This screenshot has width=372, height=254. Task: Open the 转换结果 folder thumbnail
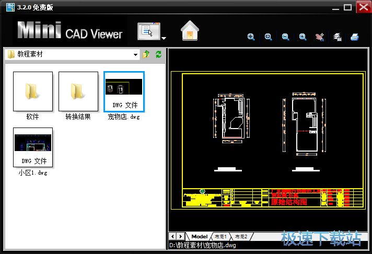pyautogui.click(x=78, y=91)
